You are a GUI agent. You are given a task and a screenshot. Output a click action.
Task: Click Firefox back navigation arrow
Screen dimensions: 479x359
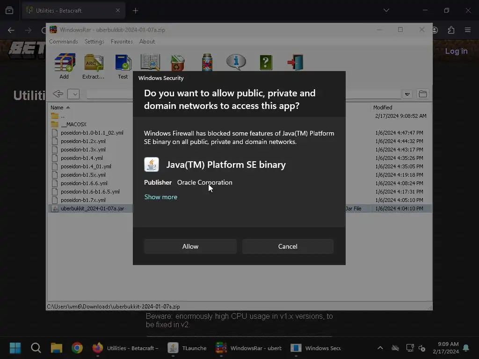(11, 30)
